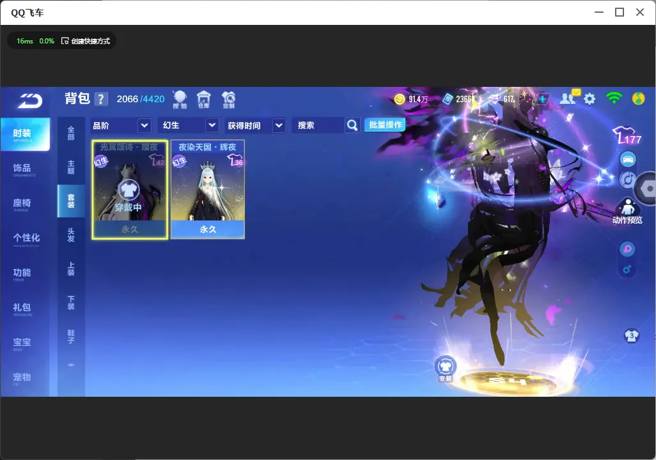Select the 鞋子 shoes subcategory
Image resolution: width=656 pixels, height=460 pixels.
(x=71, y=337)
